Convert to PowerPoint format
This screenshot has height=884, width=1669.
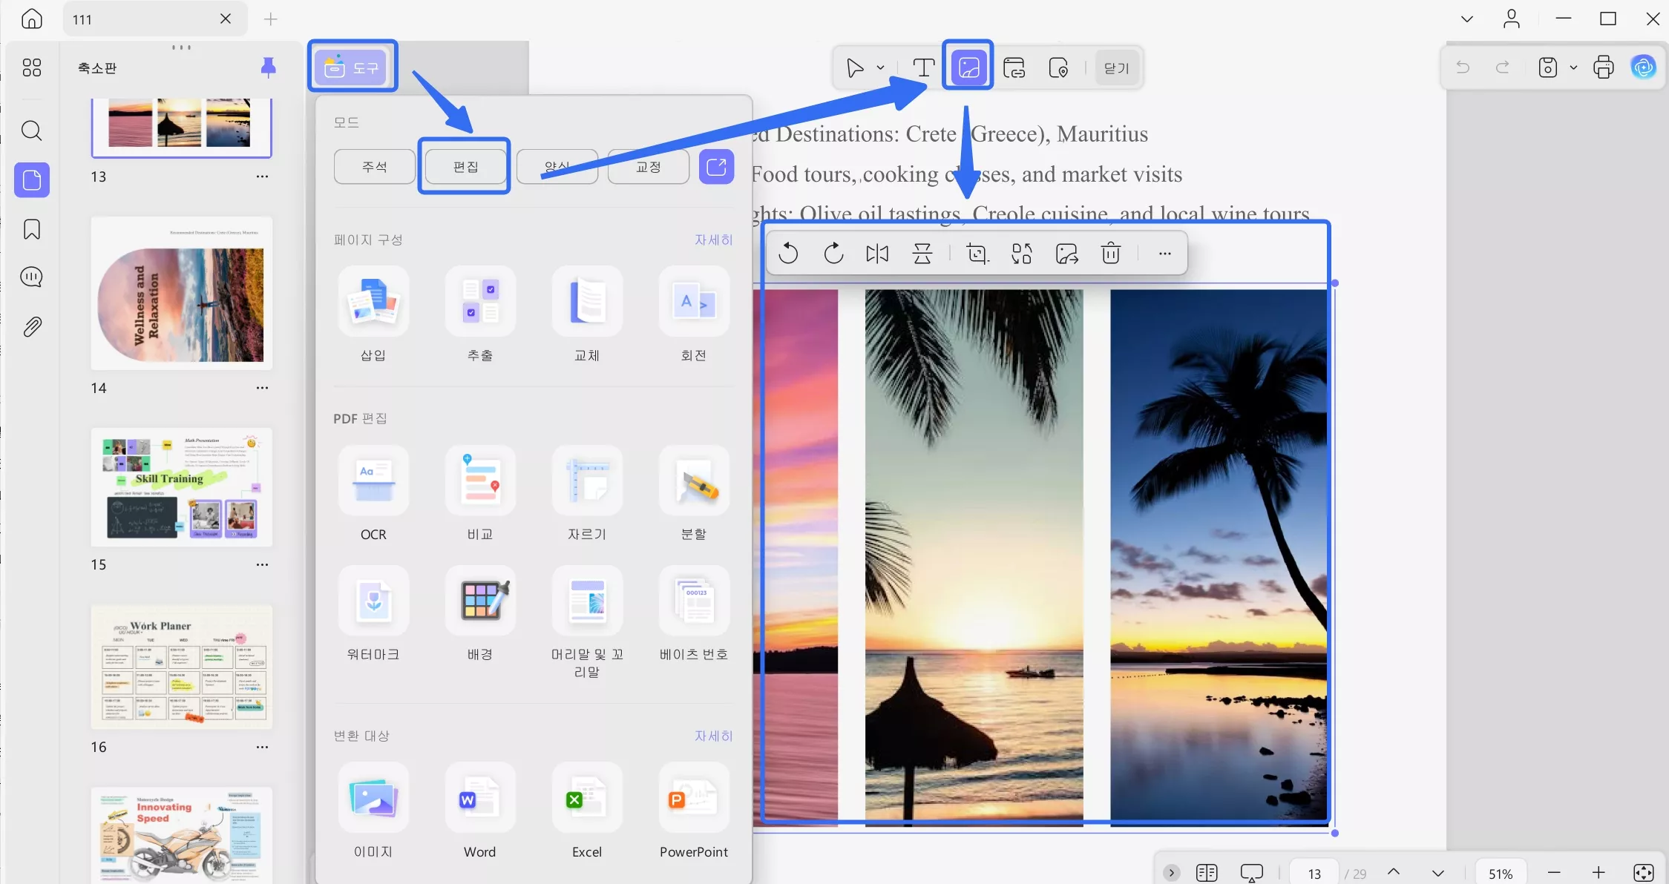pos(694,811)
